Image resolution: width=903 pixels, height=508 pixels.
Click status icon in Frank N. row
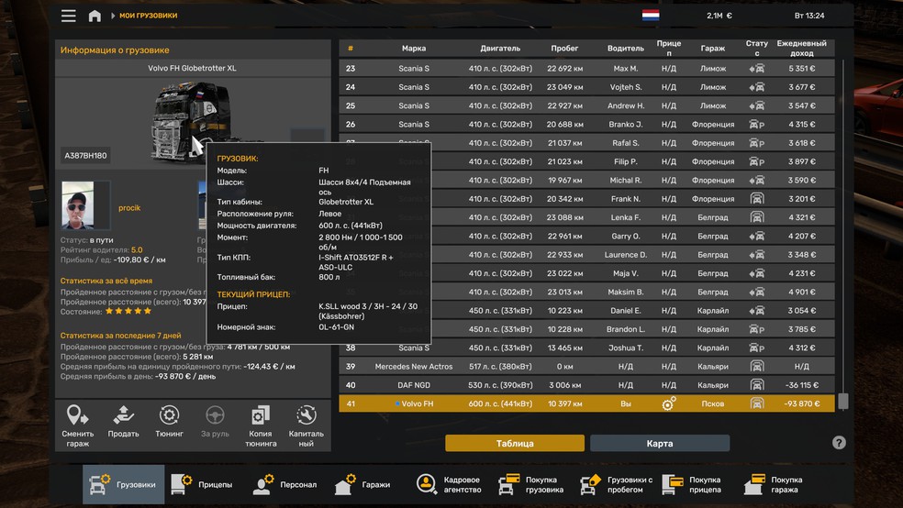[x=757, y=199]
